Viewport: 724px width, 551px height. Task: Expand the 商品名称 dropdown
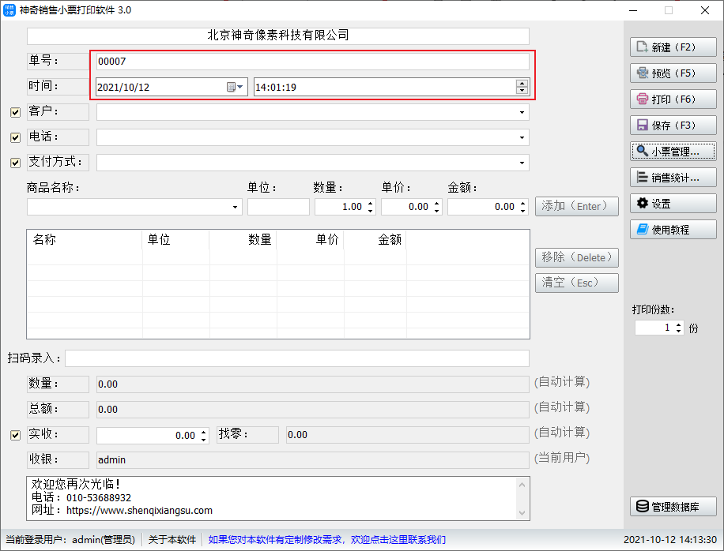236,207
